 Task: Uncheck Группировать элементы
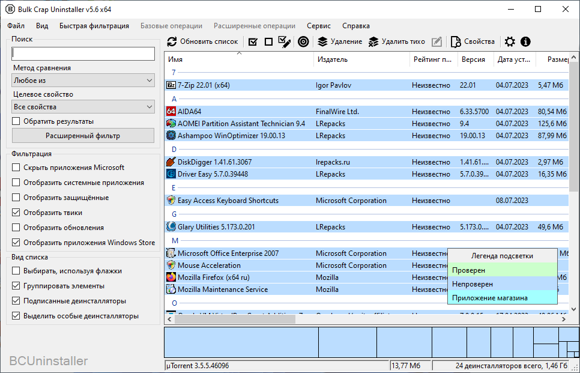pyautogui.click(x=16, y=286)
